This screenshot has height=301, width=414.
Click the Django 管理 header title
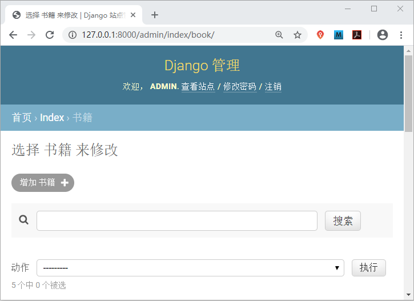(x=202, y=66)
